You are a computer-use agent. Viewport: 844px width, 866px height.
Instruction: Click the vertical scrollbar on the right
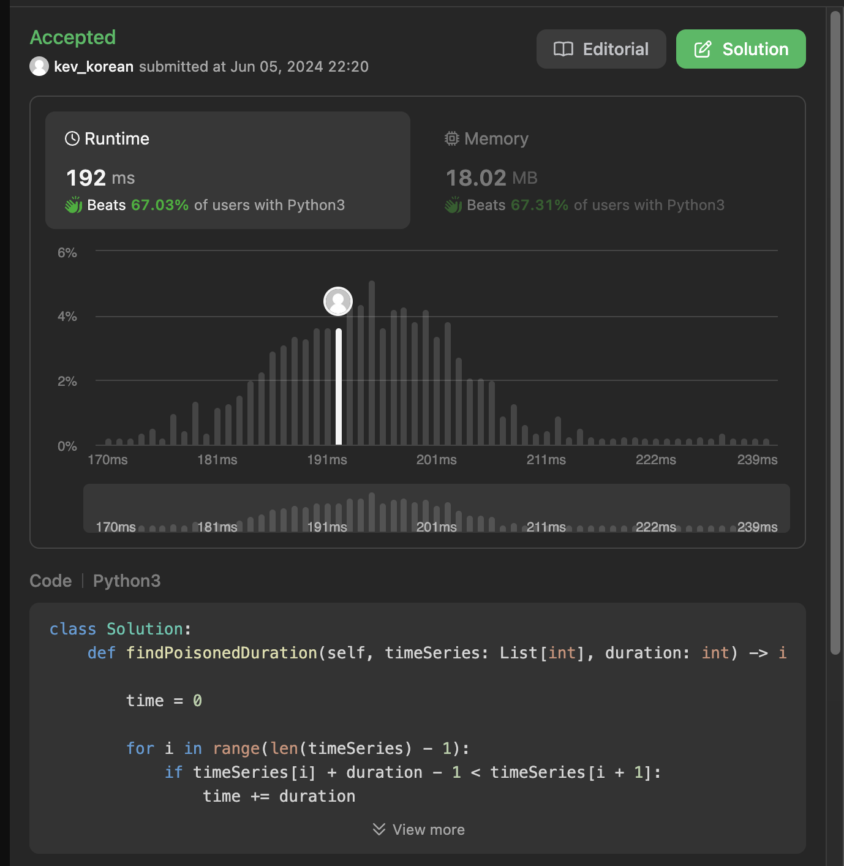835,333
